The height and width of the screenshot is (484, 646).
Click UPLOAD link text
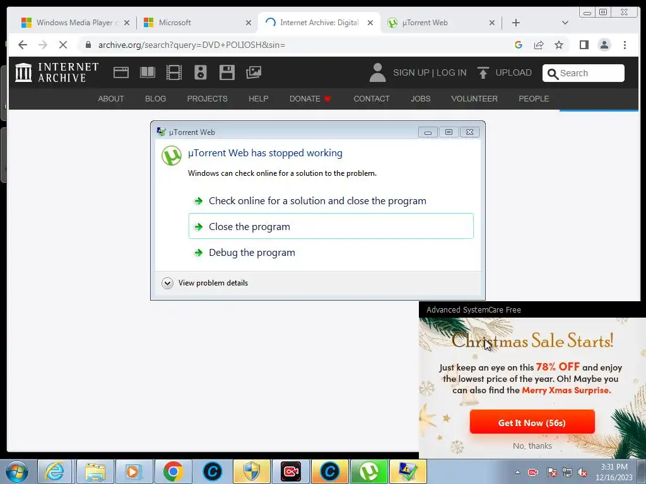[514, 73]
